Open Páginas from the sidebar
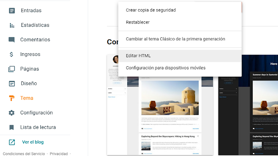The image size is (278, 156). [30, 69]
